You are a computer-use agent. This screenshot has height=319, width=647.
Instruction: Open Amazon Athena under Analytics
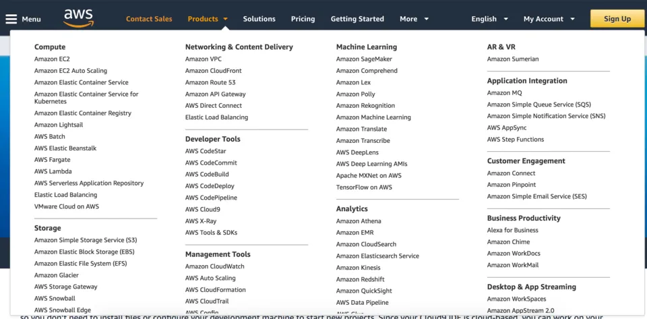tap(359, 221)
